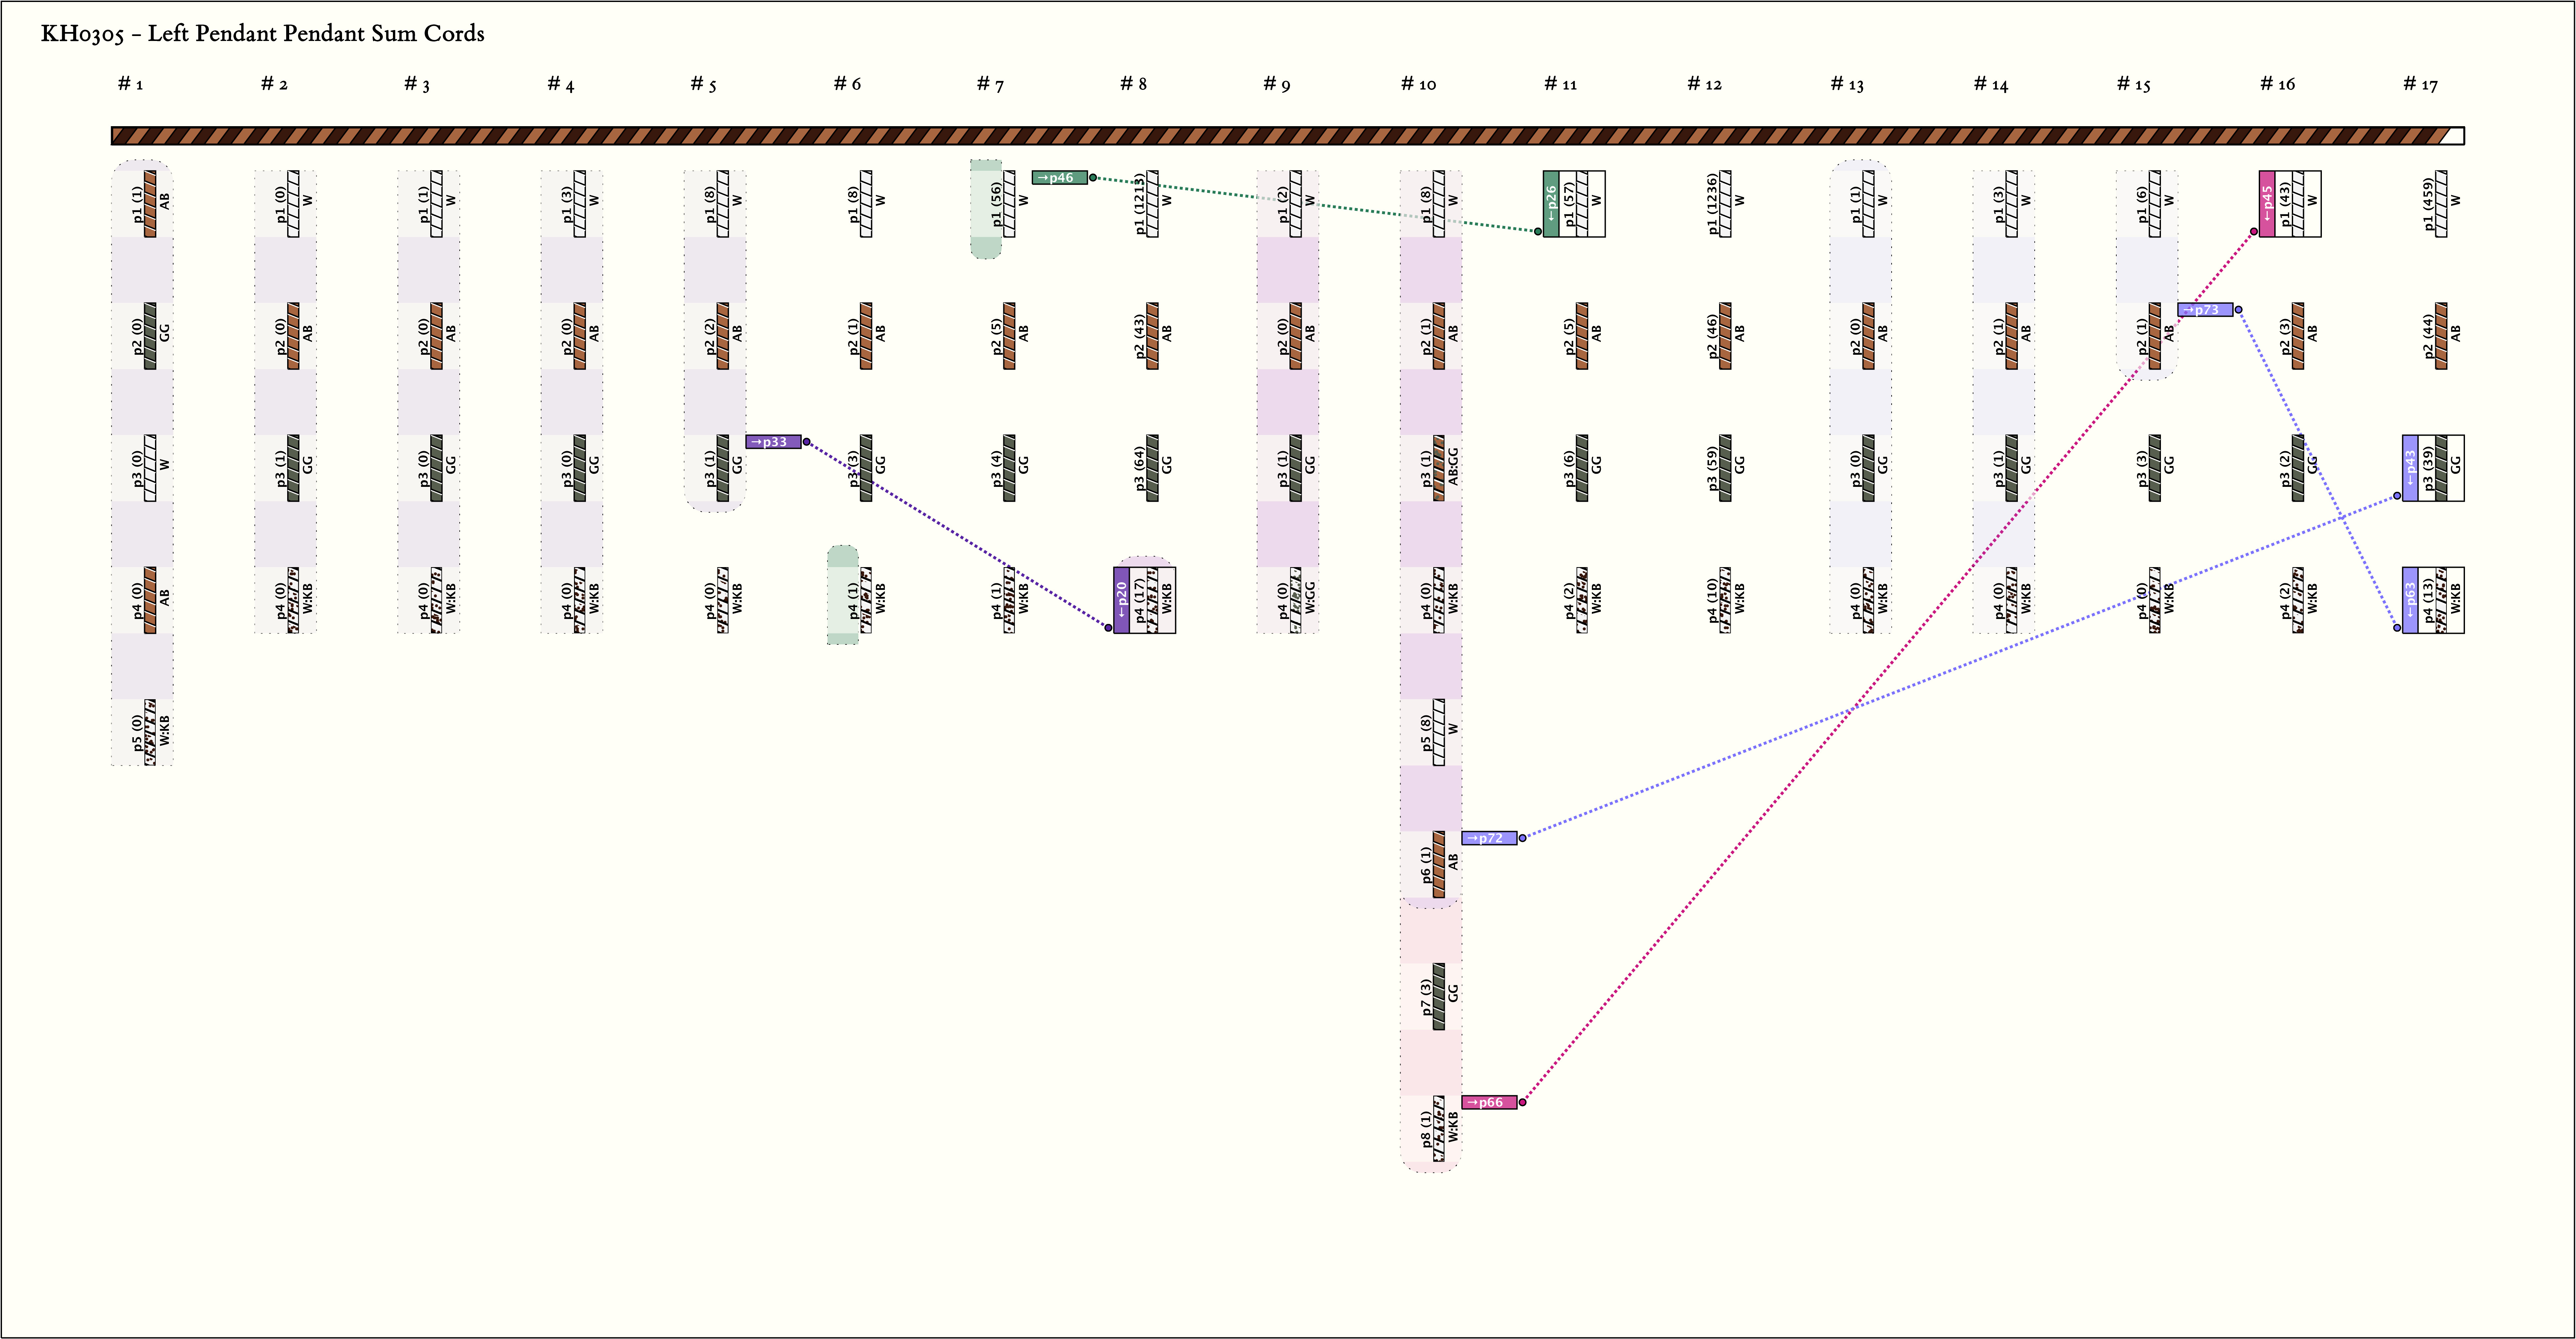2576x1339 pixels.
Task: Click the p5 (0) W:KB cord in group 1
Action: click(150, 733)
